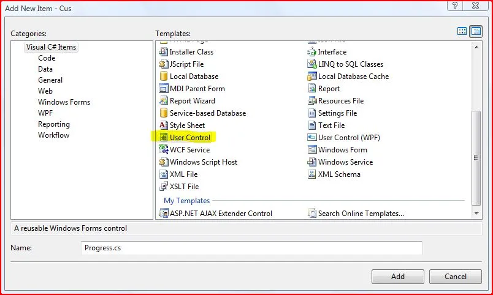Switch templates to small icons view
Image resolution: width=493 pixels, height=295 pixels.
[x=476, y=31]
